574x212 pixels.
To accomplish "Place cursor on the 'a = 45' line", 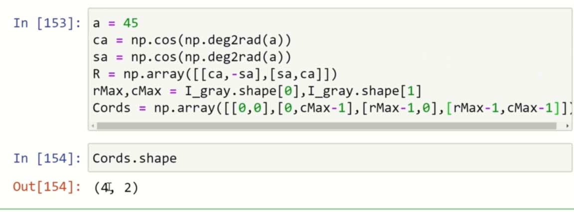I will coord(116,23).
